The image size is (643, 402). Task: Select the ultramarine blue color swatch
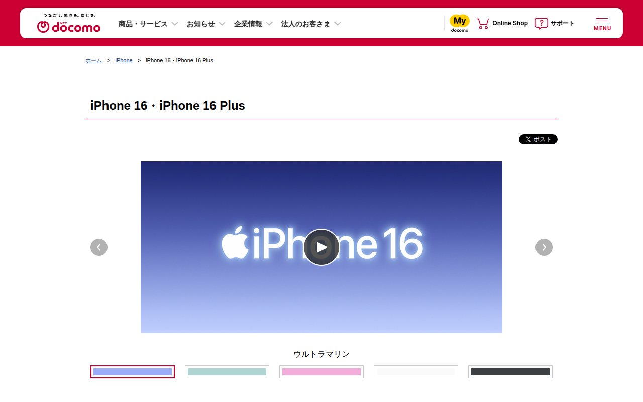[133, 372]
